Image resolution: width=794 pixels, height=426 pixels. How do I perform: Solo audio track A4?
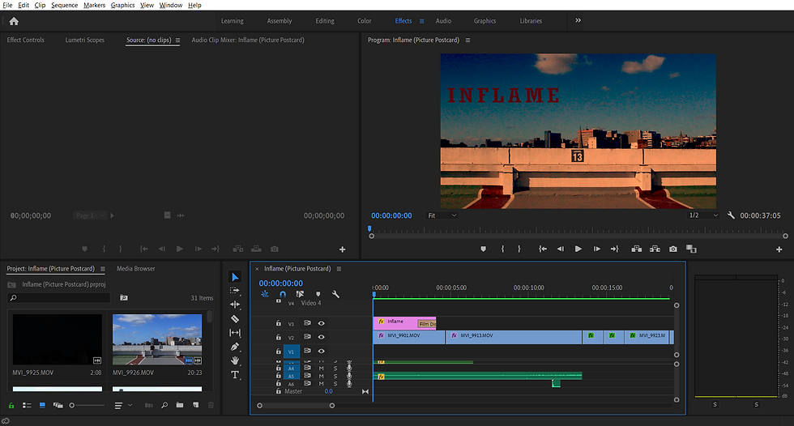pos(335,368)
